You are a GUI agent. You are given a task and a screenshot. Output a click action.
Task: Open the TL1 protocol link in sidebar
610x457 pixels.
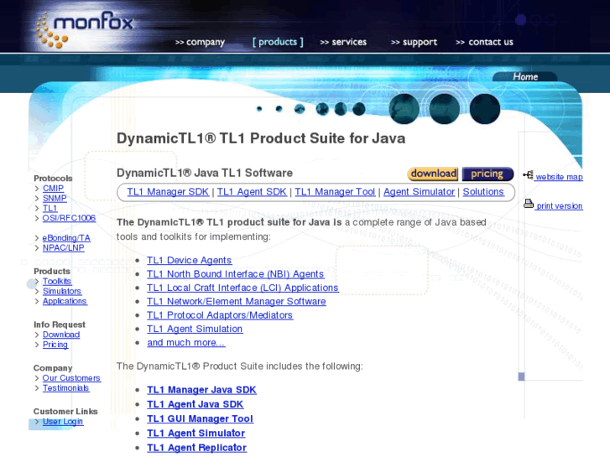coord(50,208)
